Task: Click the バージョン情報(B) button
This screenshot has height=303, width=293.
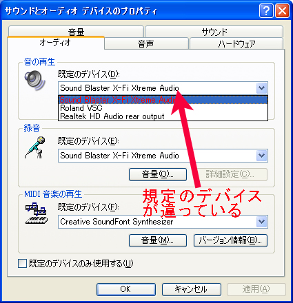Action: click(230, 240)
